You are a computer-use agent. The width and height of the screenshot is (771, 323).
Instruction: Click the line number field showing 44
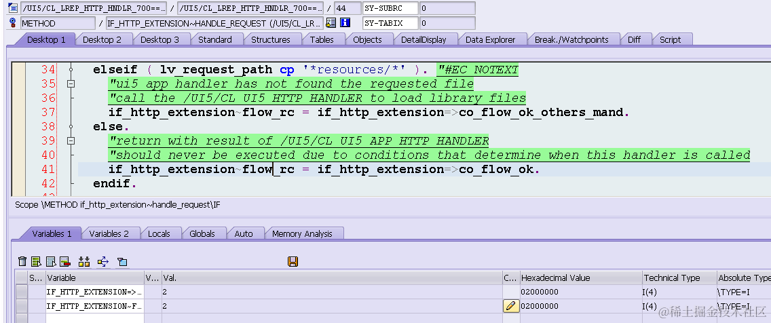347,8
